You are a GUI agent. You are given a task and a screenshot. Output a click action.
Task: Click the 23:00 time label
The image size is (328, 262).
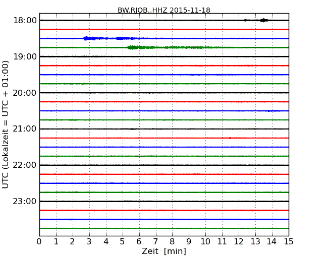click(25, 201)
